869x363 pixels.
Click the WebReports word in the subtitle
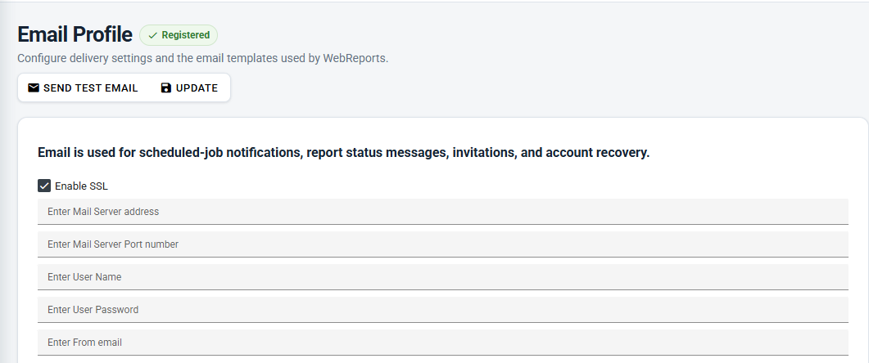click(x=355, y=58)
